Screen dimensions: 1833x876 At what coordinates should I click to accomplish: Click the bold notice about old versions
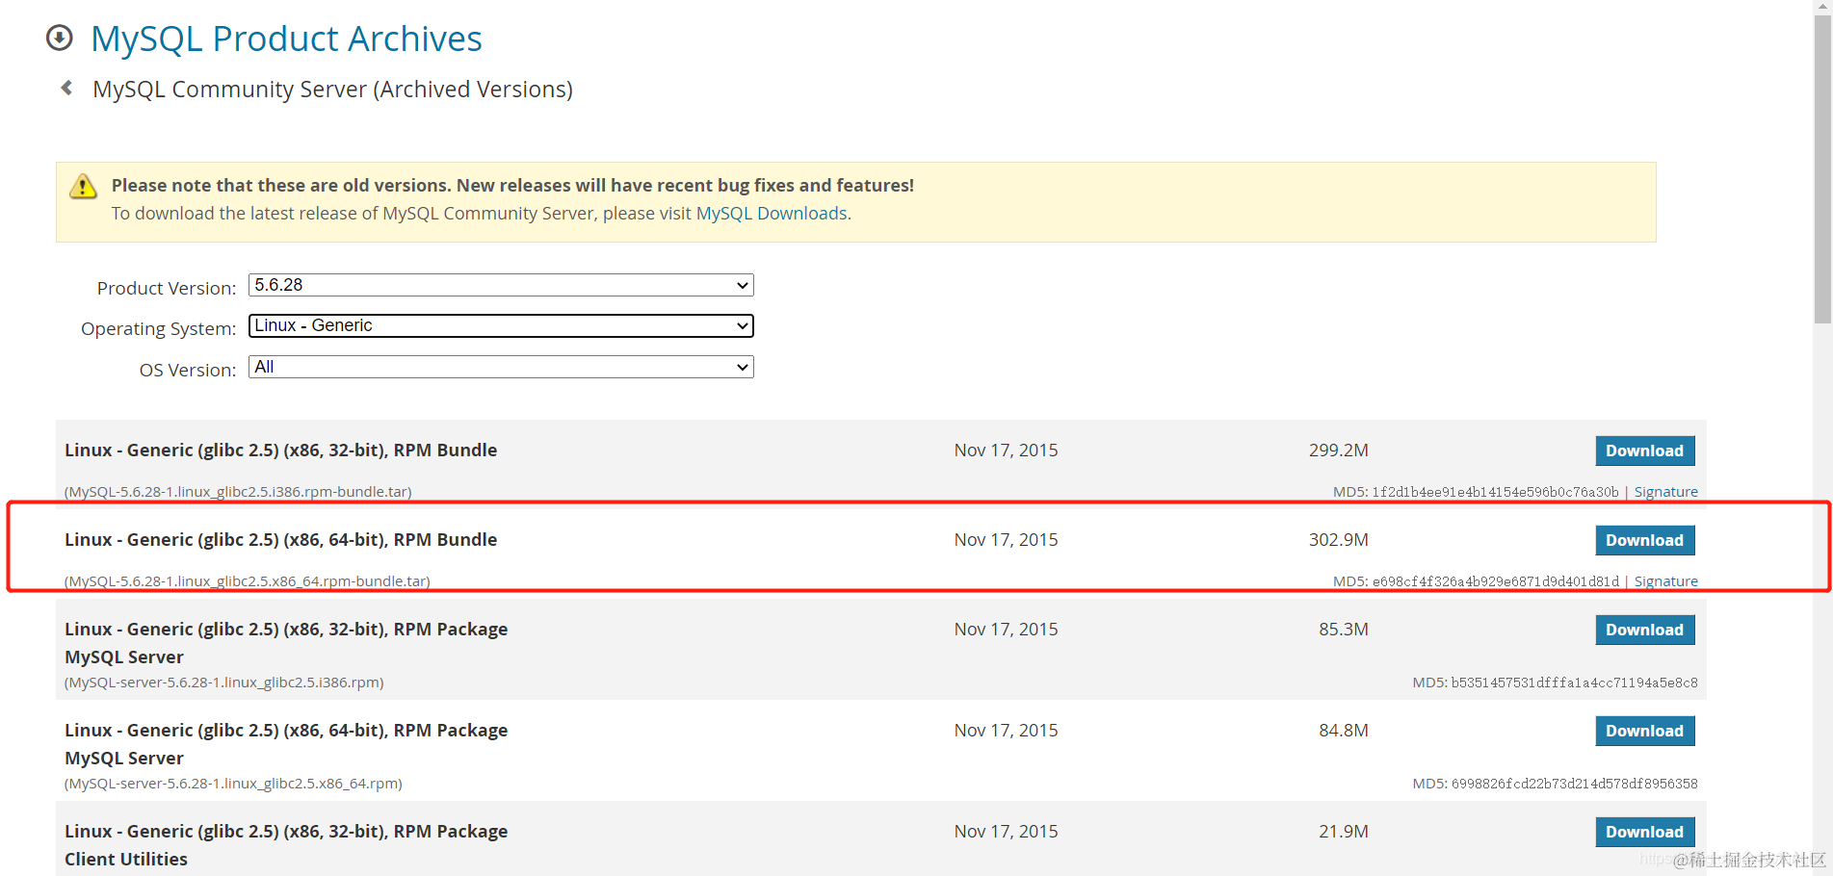click(x=512, y=185)
